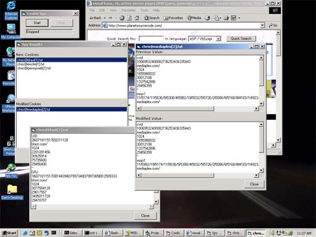Screen dimensions: 316x237
Task: Click the IE Back toolbar button
Action: pos(95,18)
